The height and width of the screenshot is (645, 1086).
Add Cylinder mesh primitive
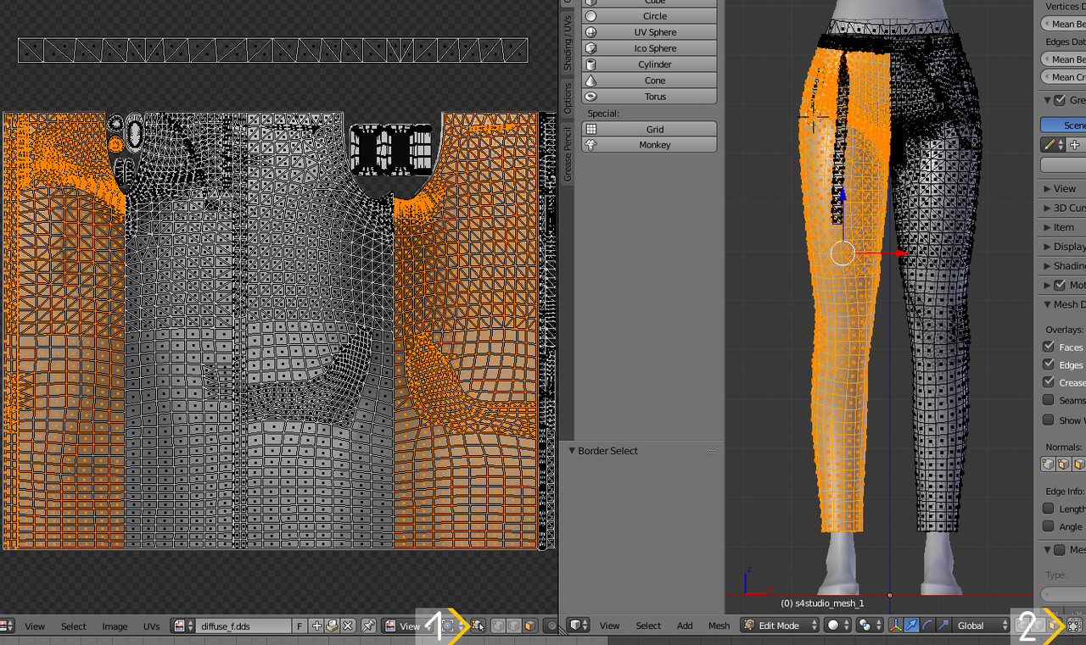coord(649,64)
